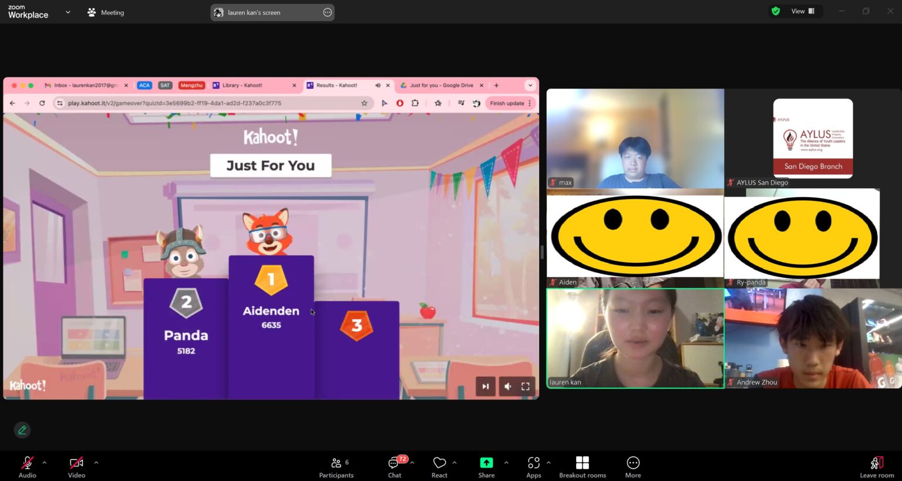This screenshot has height=481, width=902.
Task: Bookmark page with star icon
Action: click(364, 103)
